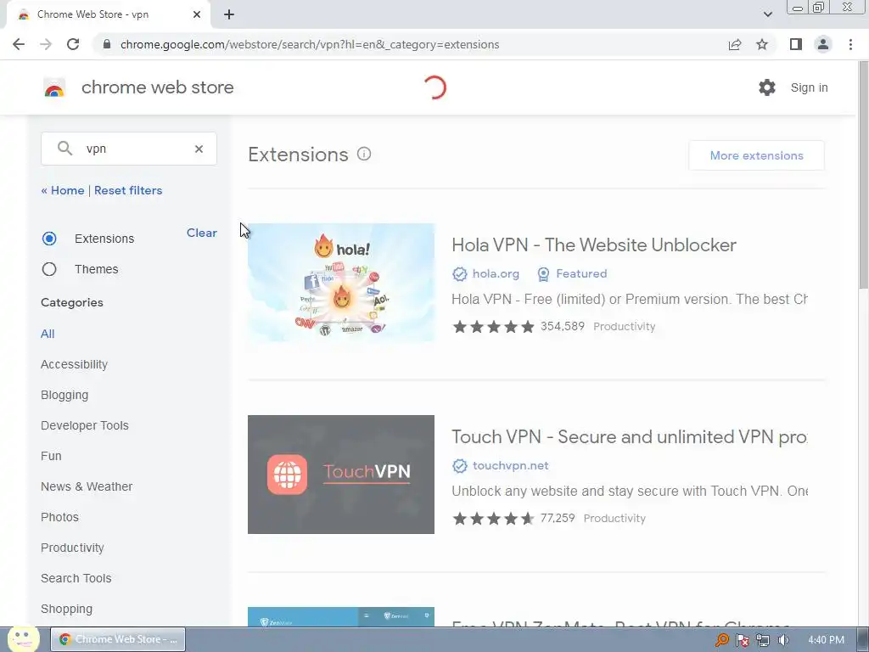Click Hola VPN description text
This screenshot has height=652, width=869.
pos(630,300)
